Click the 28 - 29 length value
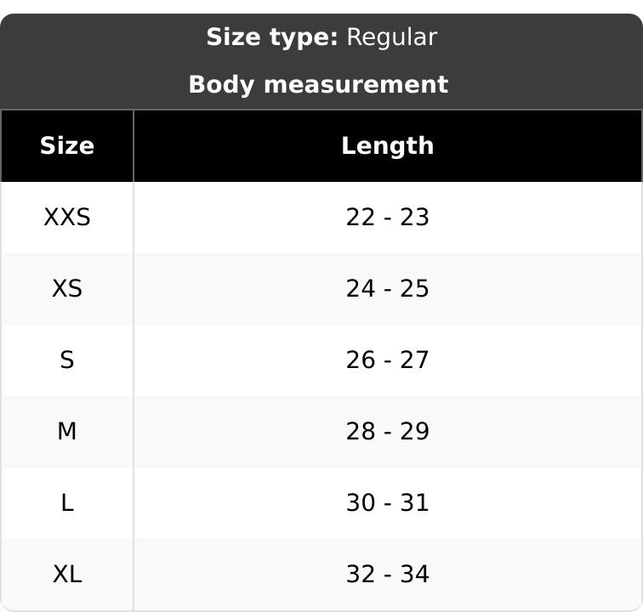 pyautogui.click(x=388, y=431)
